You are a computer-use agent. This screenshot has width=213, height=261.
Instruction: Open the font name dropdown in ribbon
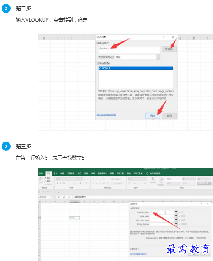point(77,179)
